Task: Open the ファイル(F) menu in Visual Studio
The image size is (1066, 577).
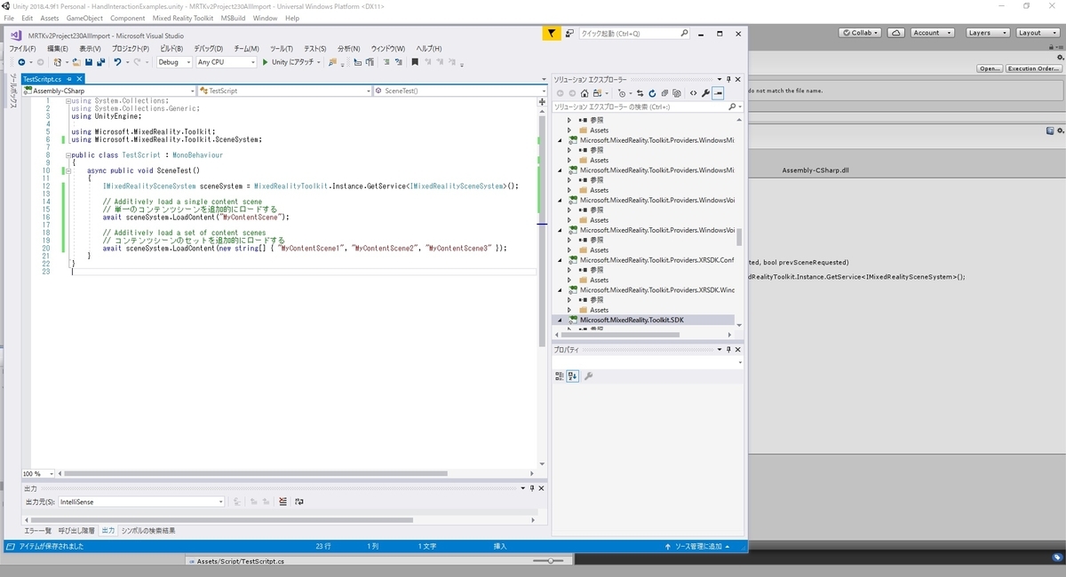Action: [x=22, y=48]
